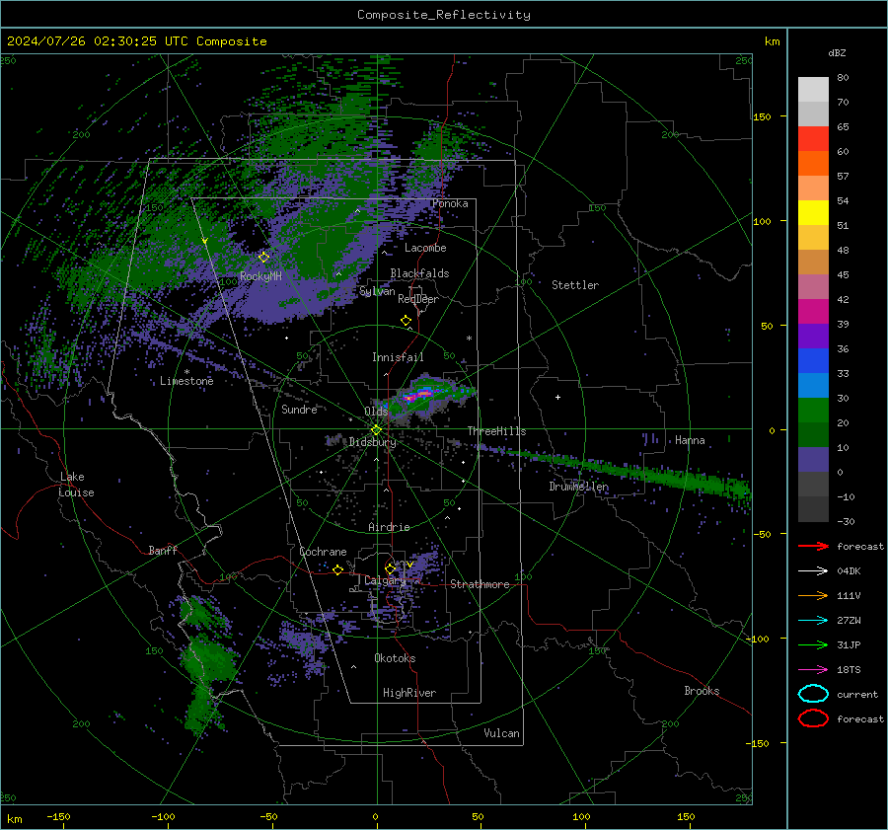
Task: Click the dBZ legend heading
Action: (x=837, y=53)
